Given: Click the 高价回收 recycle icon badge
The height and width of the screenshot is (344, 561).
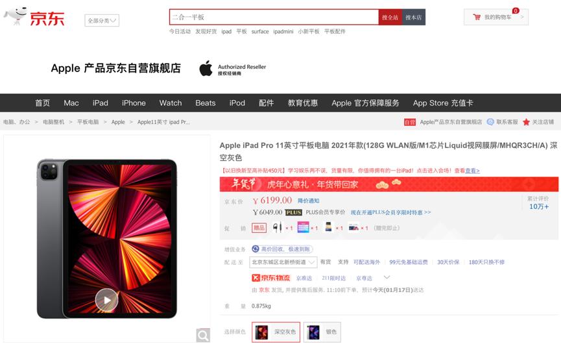Looking at the screenshot, I should click(x=282, y=249).
